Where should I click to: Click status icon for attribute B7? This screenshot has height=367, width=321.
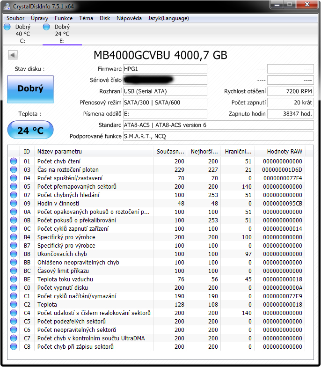(14, 245)
